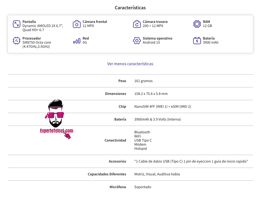264x198 pixels.
Task: Click the USB Tipo C connectivity entry
Action: tap(143, 140)
